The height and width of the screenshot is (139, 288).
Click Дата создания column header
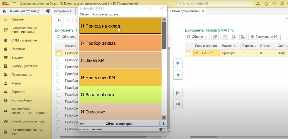tap(206, 46)
